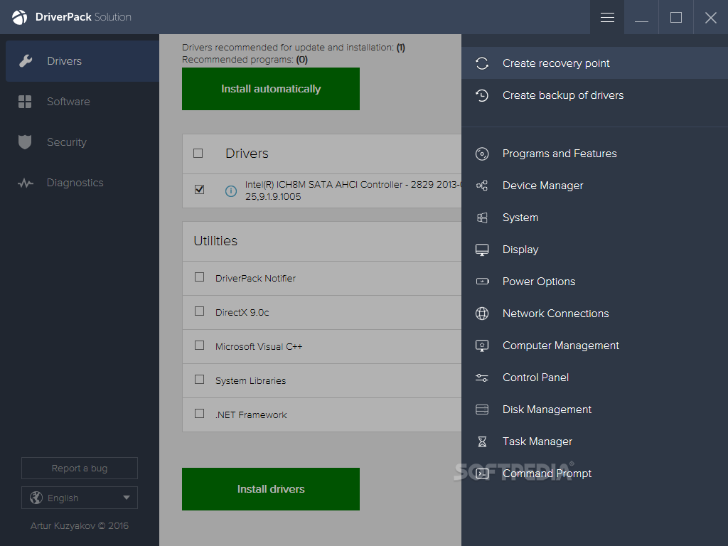This screenshot has height=546, width=728.
Task: Open Computer Management menu entry
Action: coord(594,346)
